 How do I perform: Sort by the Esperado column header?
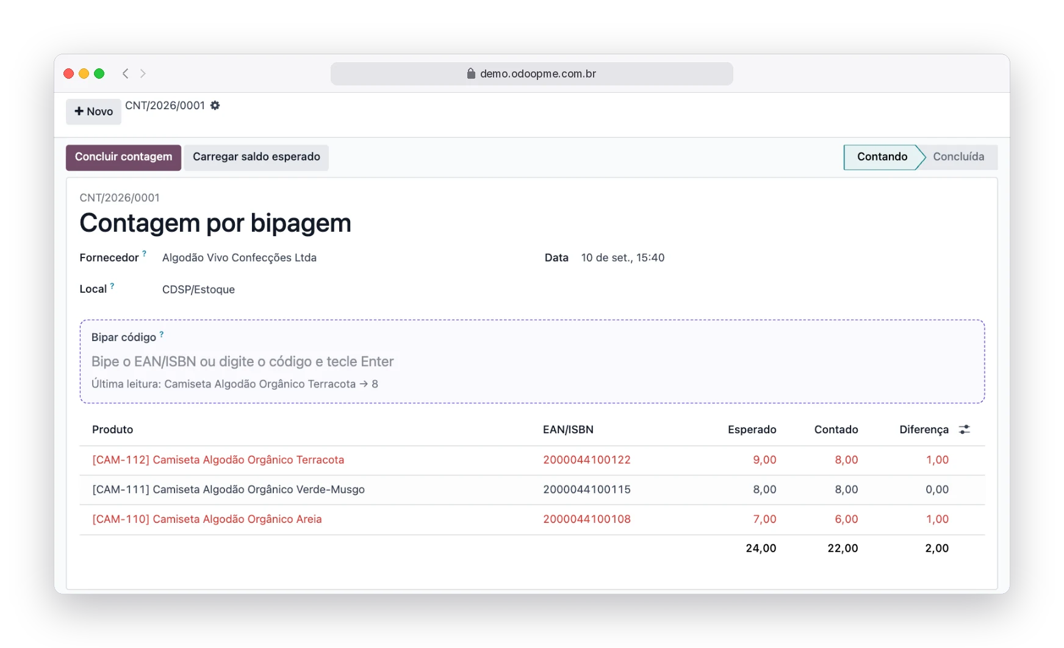pos(752,430)
